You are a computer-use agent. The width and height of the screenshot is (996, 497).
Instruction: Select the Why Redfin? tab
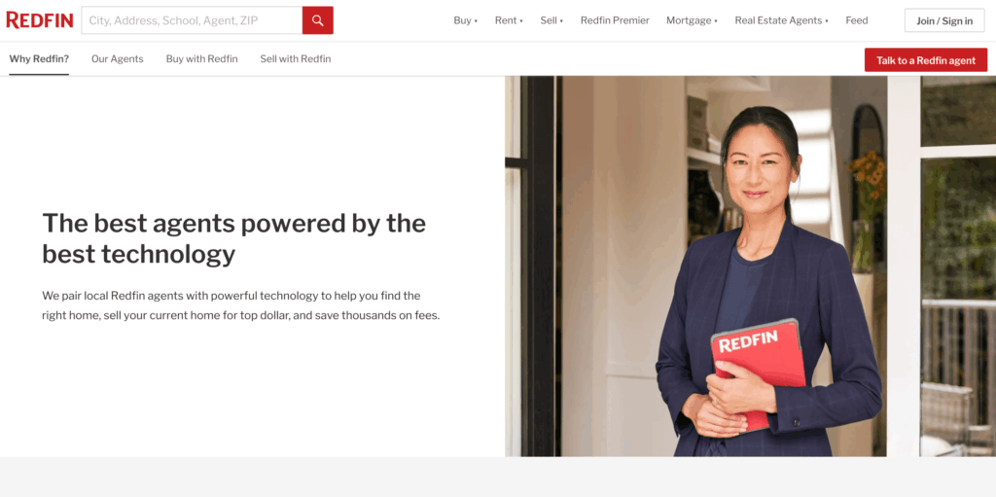[39, 58]
